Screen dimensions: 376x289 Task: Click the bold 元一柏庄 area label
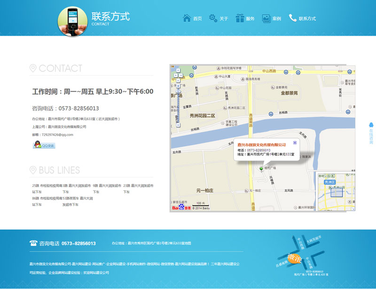205,190
